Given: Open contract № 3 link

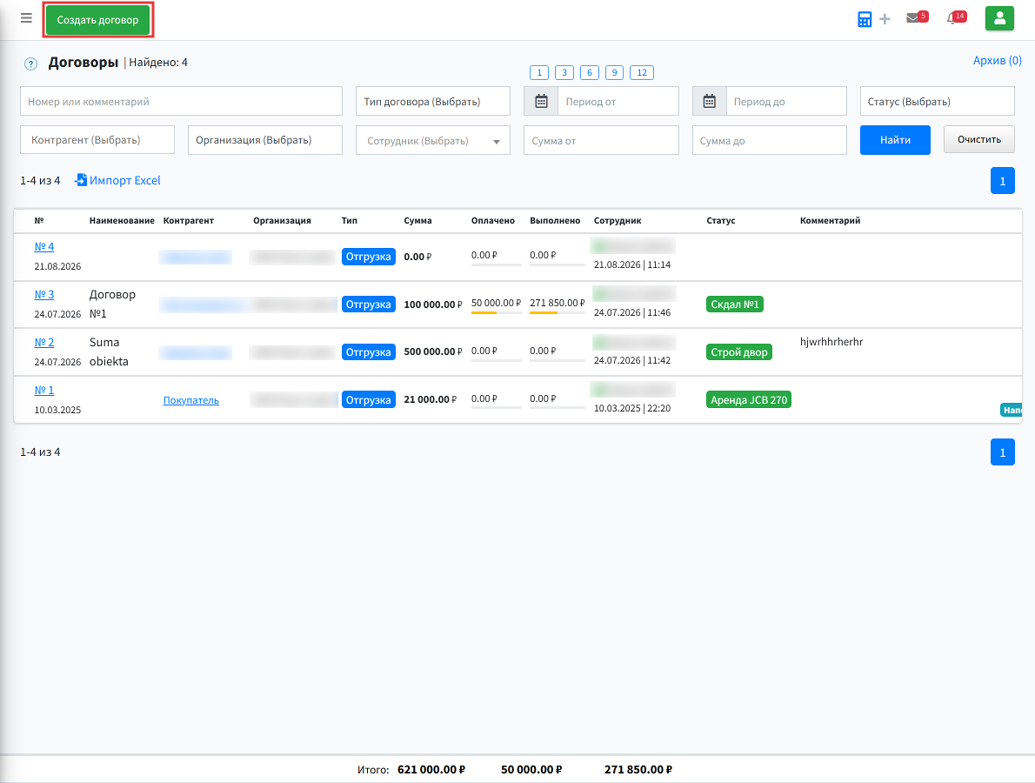Looking at the screenshot, I should pos(44,294).
